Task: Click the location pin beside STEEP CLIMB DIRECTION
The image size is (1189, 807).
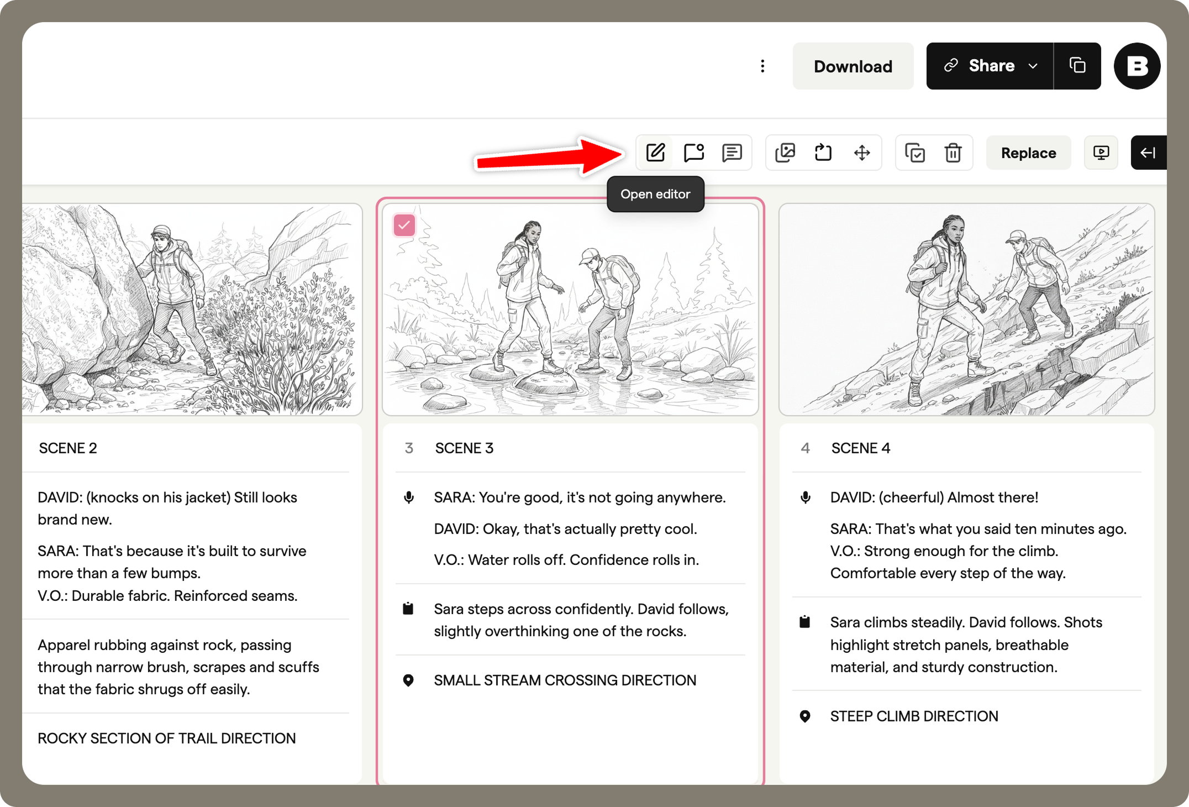Action: (804, 716)
